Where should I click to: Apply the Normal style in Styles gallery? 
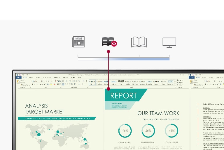(x=92, y=82)
